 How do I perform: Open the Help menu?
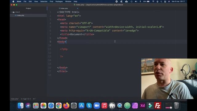coord(75,2)
